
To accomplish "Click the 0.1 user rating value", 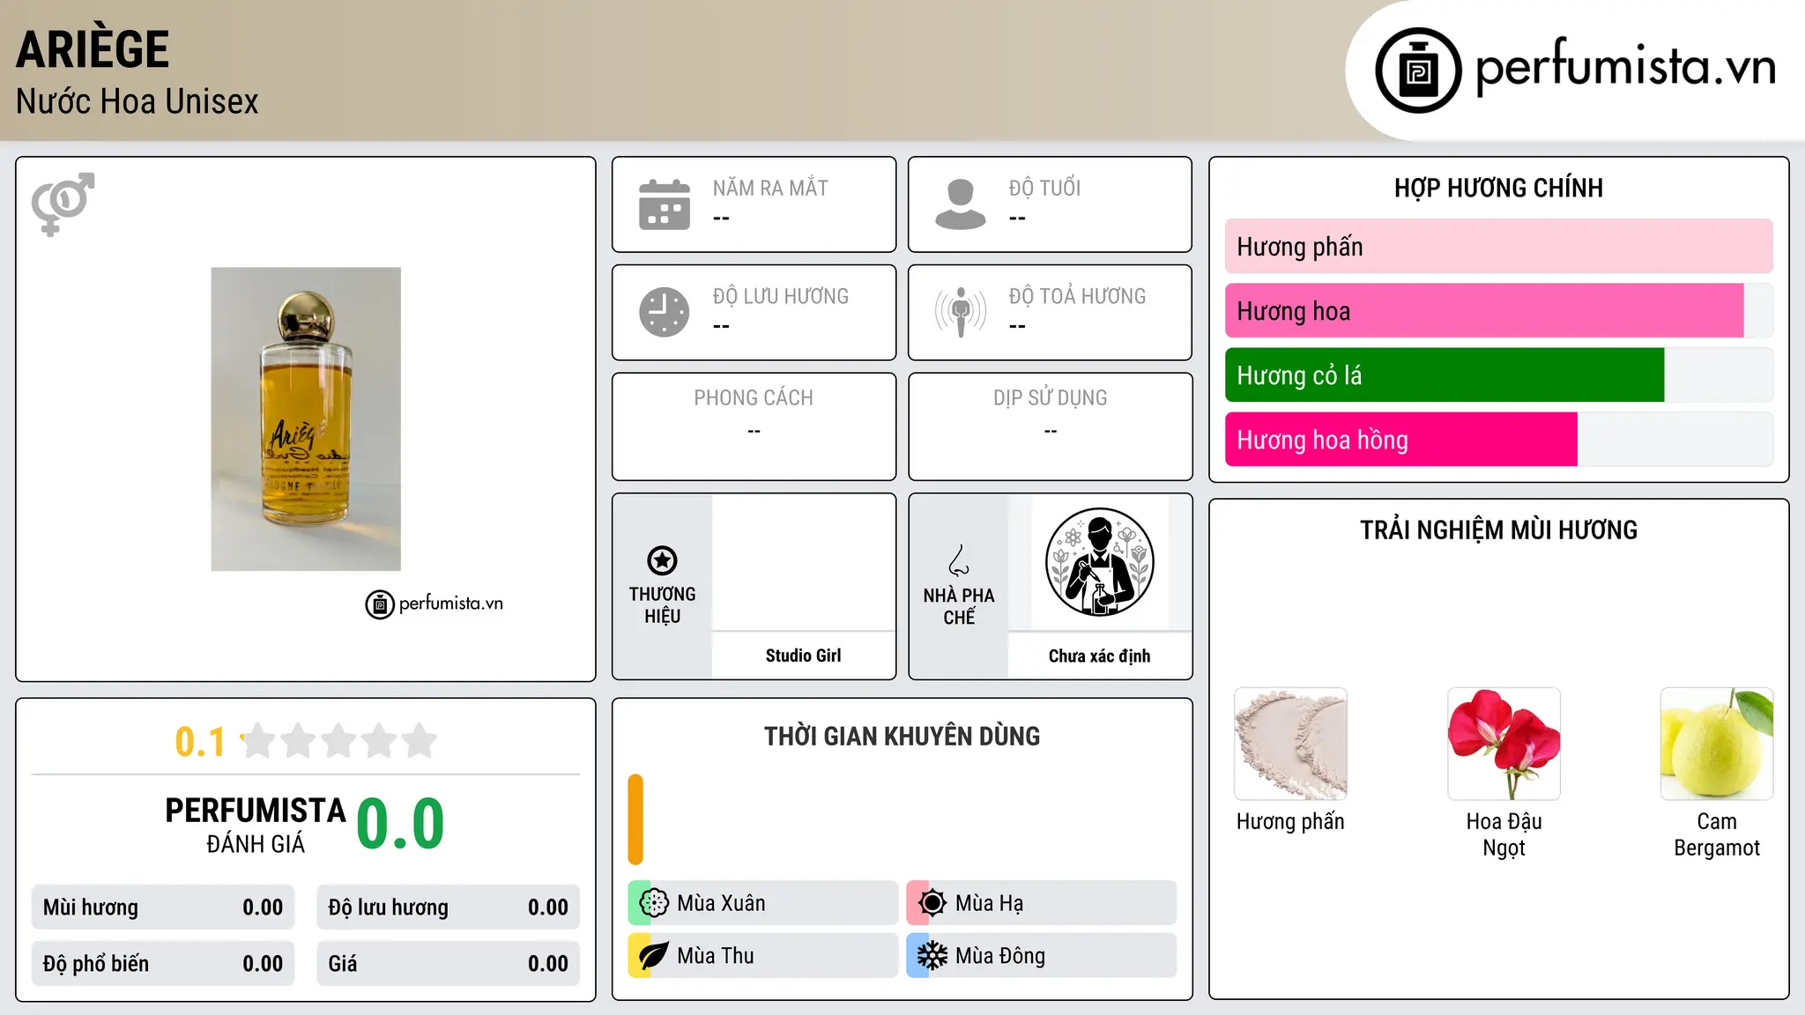I will 200,742.
